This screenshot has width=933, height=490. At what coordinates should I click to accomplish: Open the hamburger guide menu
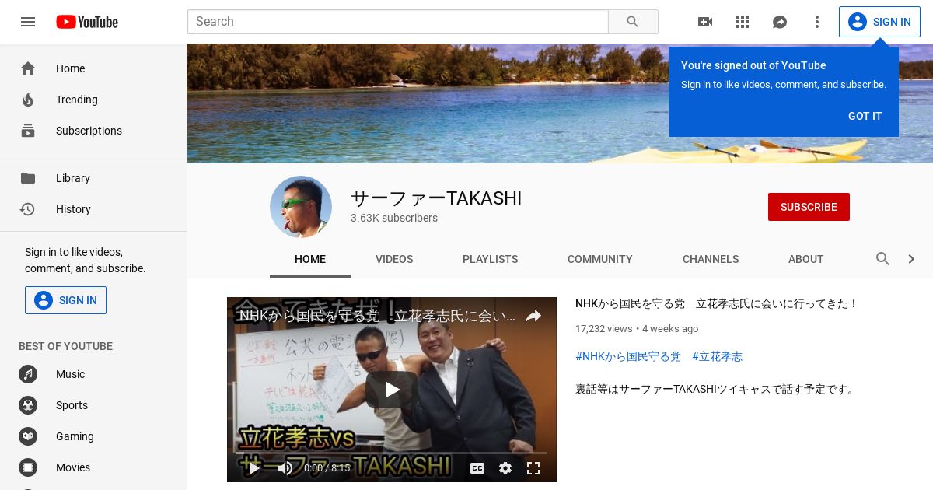pyautogui.click(x=28, y=22)
